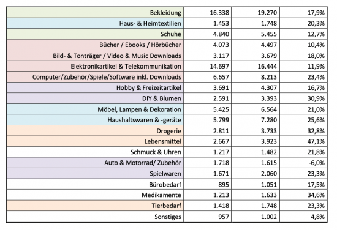Screen dimensions: 337x230
Task: Click the Möbel, Lampen & Dekoration label
Action: click(139, 109)
